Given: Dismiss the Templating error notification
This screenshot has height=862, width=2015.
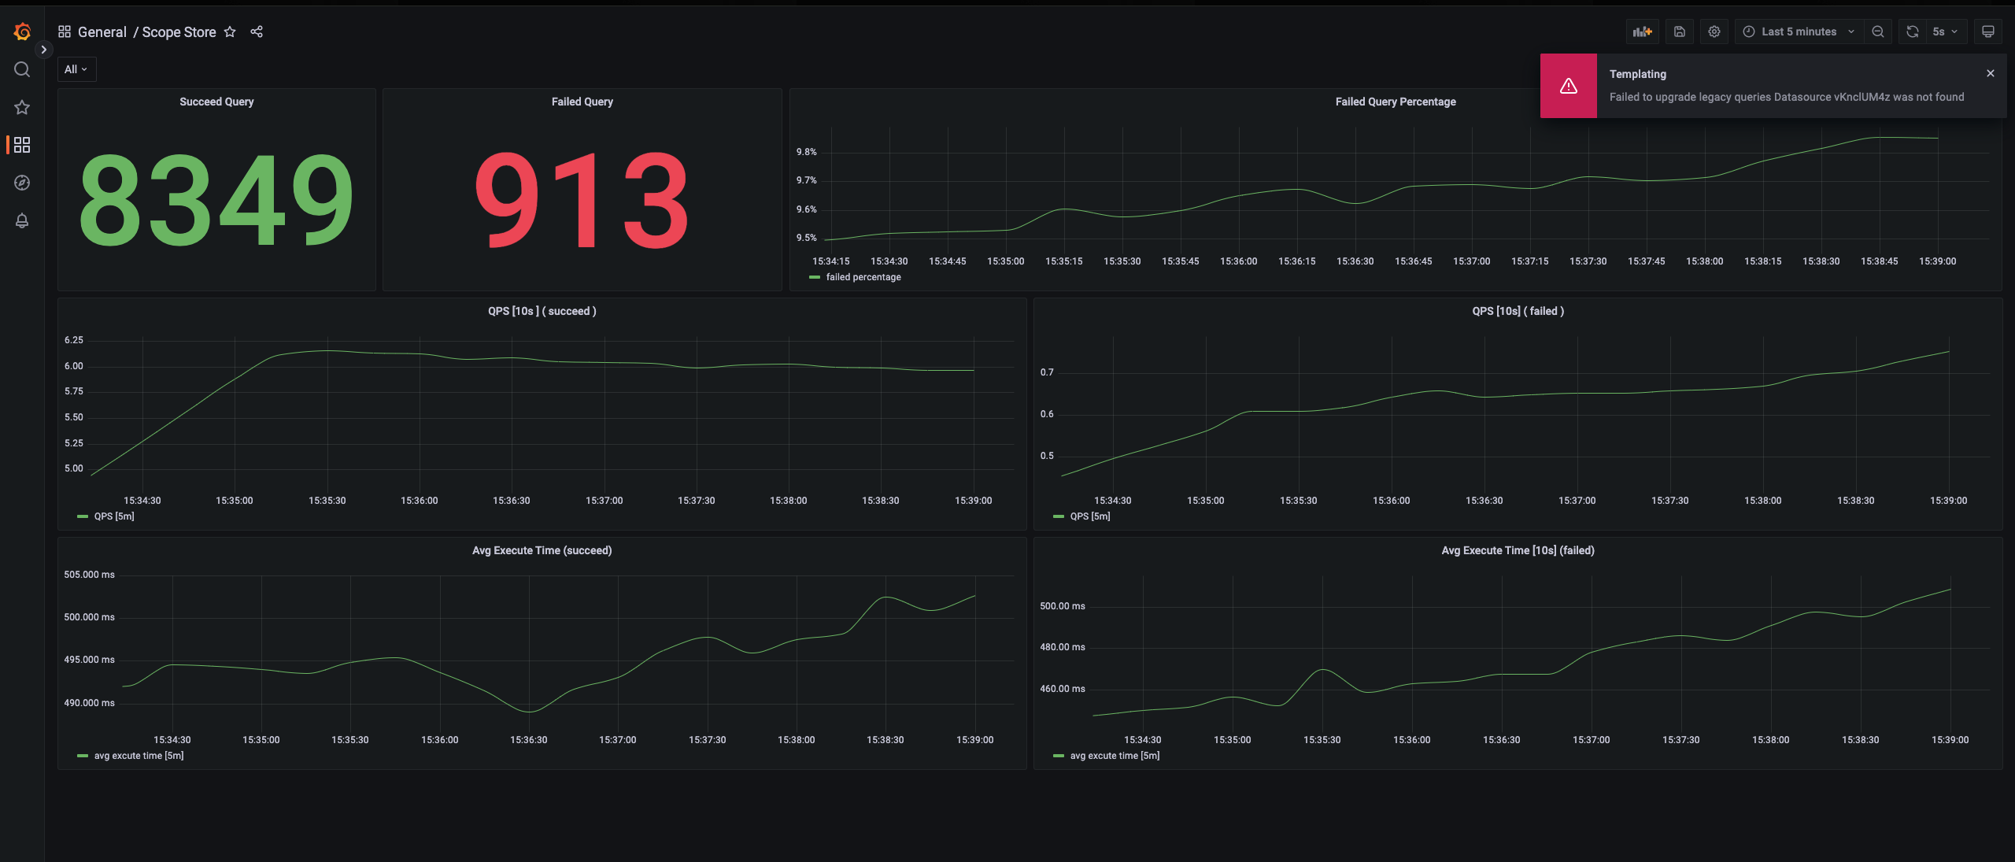Looking at the screenshot, I should click(1991, 73).
